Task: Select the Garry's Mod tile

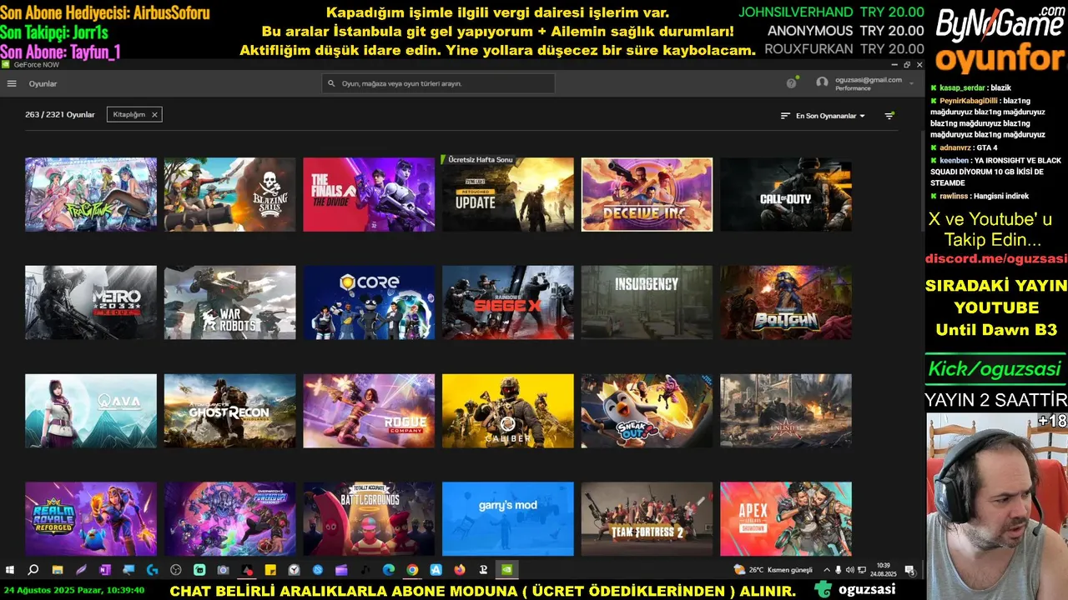Action: pyautogui.click(x=508, y=518)
